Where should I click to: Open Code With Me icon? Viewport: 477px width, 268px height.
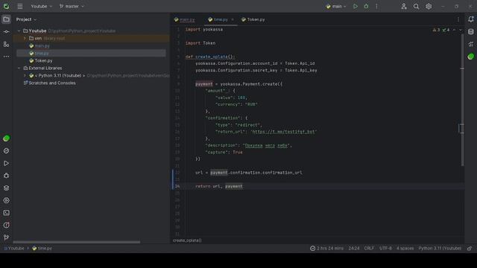(404, 6)
